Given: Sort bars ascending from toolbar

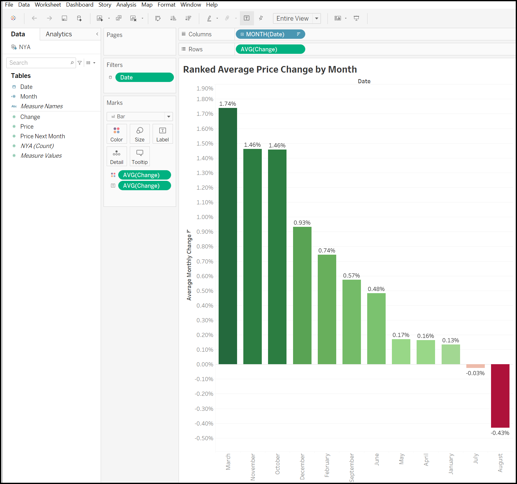Looking at the screenshot, I should point(173,18).
